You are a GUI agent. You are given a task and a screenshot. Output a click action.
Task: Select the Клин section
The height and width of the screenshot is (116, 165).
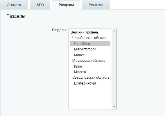click(x=90, y=66)
